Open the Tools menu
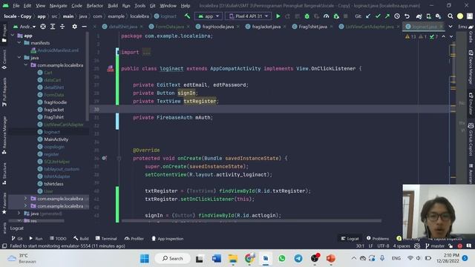Viewport: 475px width, 267px height. [140, 5]
